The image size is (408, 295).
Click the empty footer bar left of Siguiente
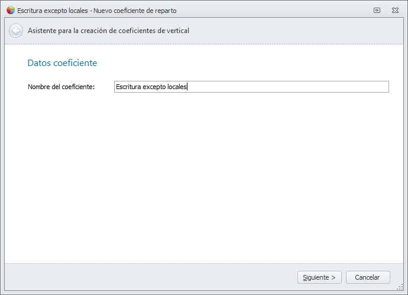(148, 277)
